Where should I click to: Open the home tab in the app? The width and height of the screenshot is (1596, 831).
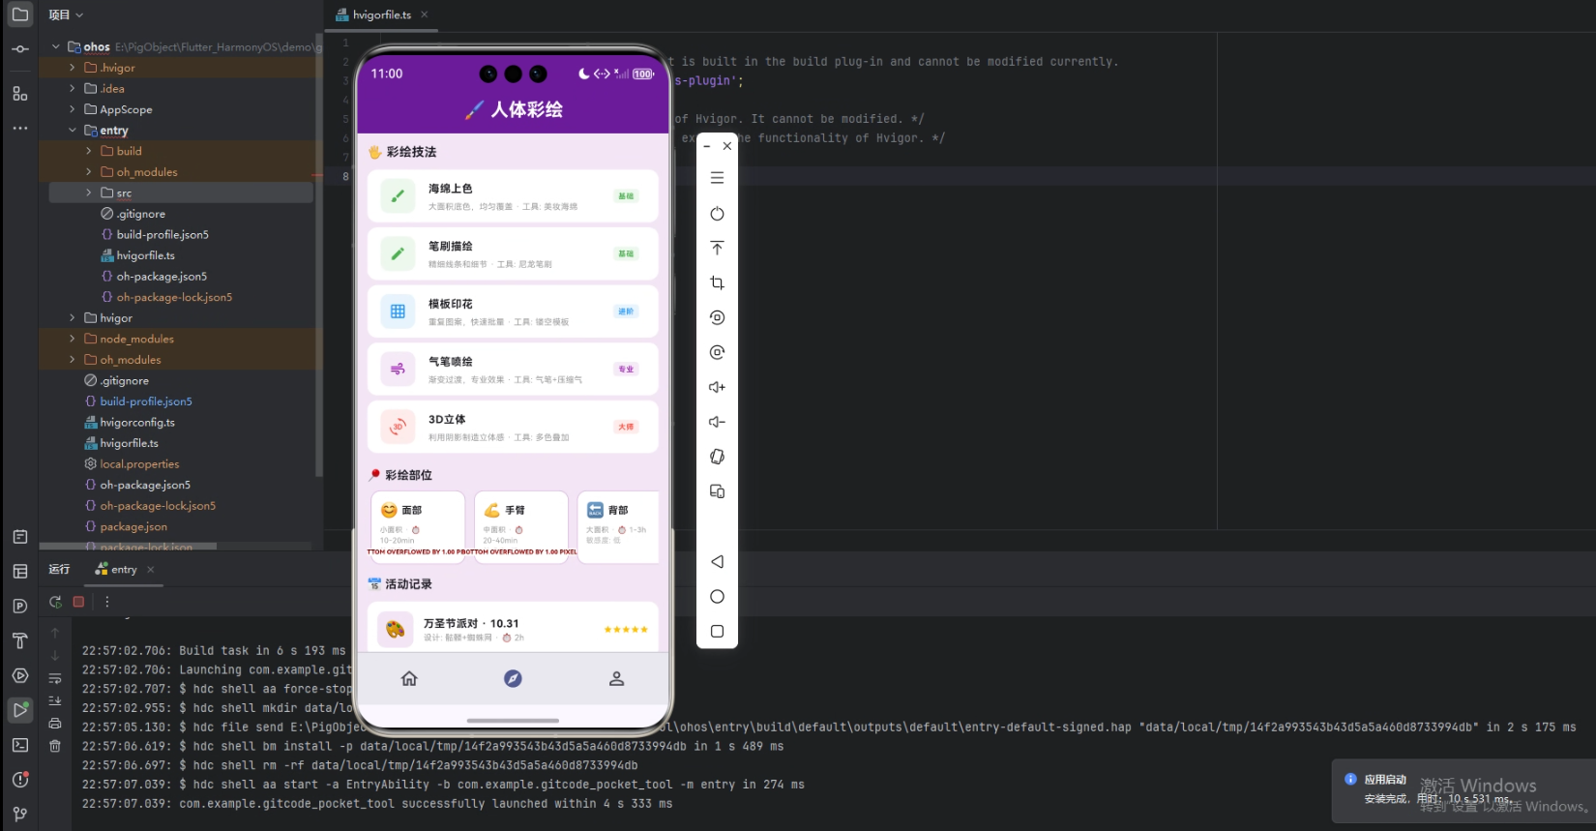[x=409, y=679]
